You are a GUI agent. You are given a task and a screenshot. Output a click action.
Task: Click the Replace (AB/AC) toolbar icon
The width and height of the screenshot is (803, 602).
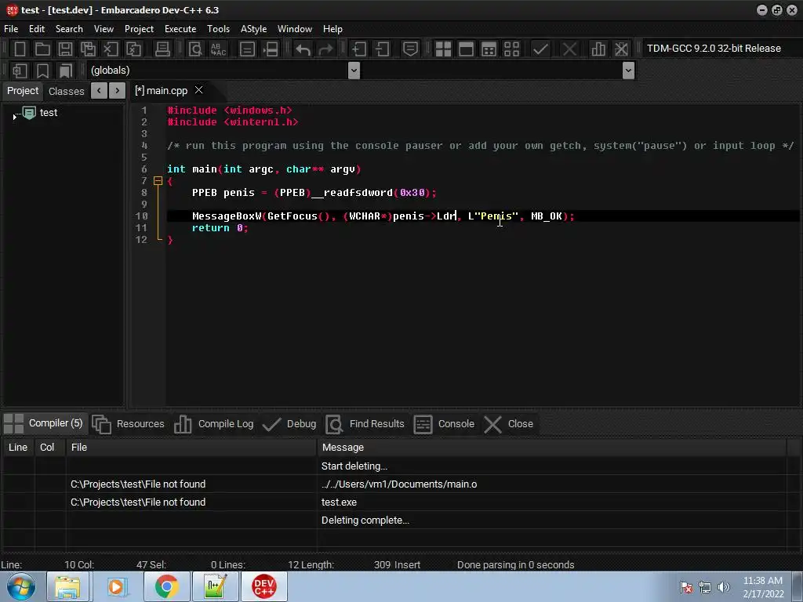pyautogui.click(x=218, y=49)
